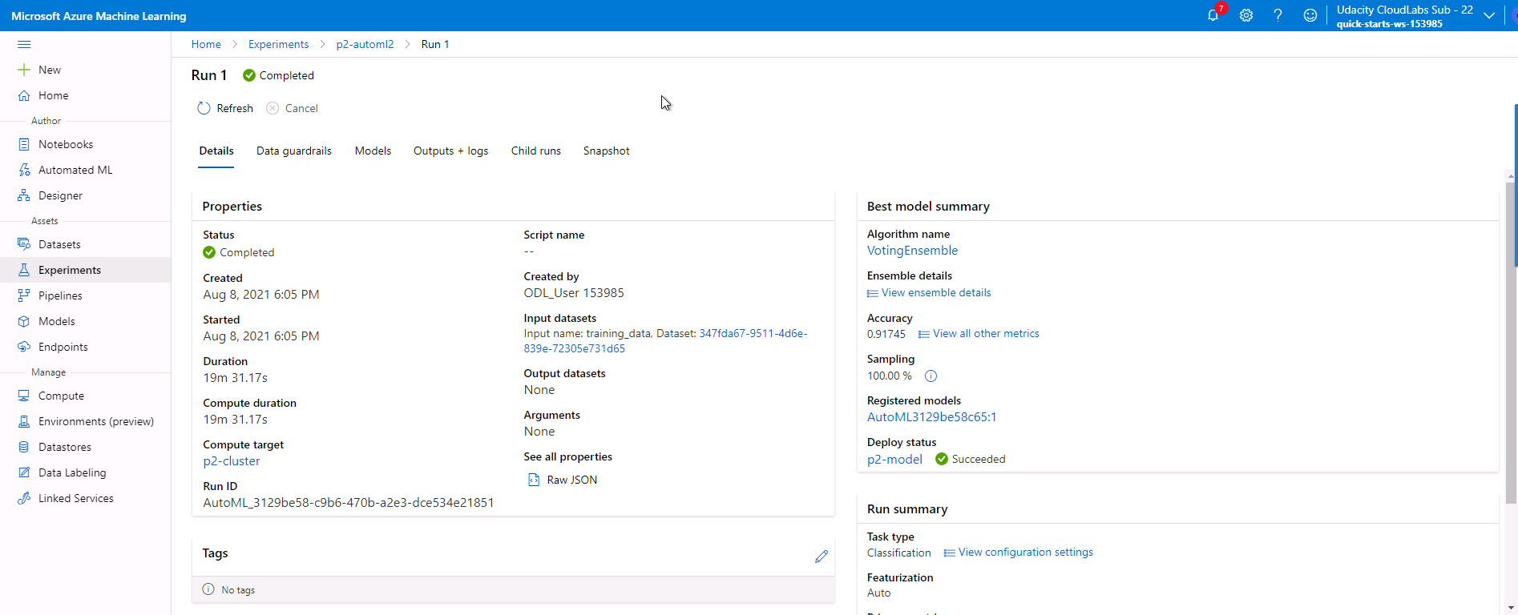Go to p2-automl2 breadcrumb link
Screen dimensions: 1518x615
365,44
